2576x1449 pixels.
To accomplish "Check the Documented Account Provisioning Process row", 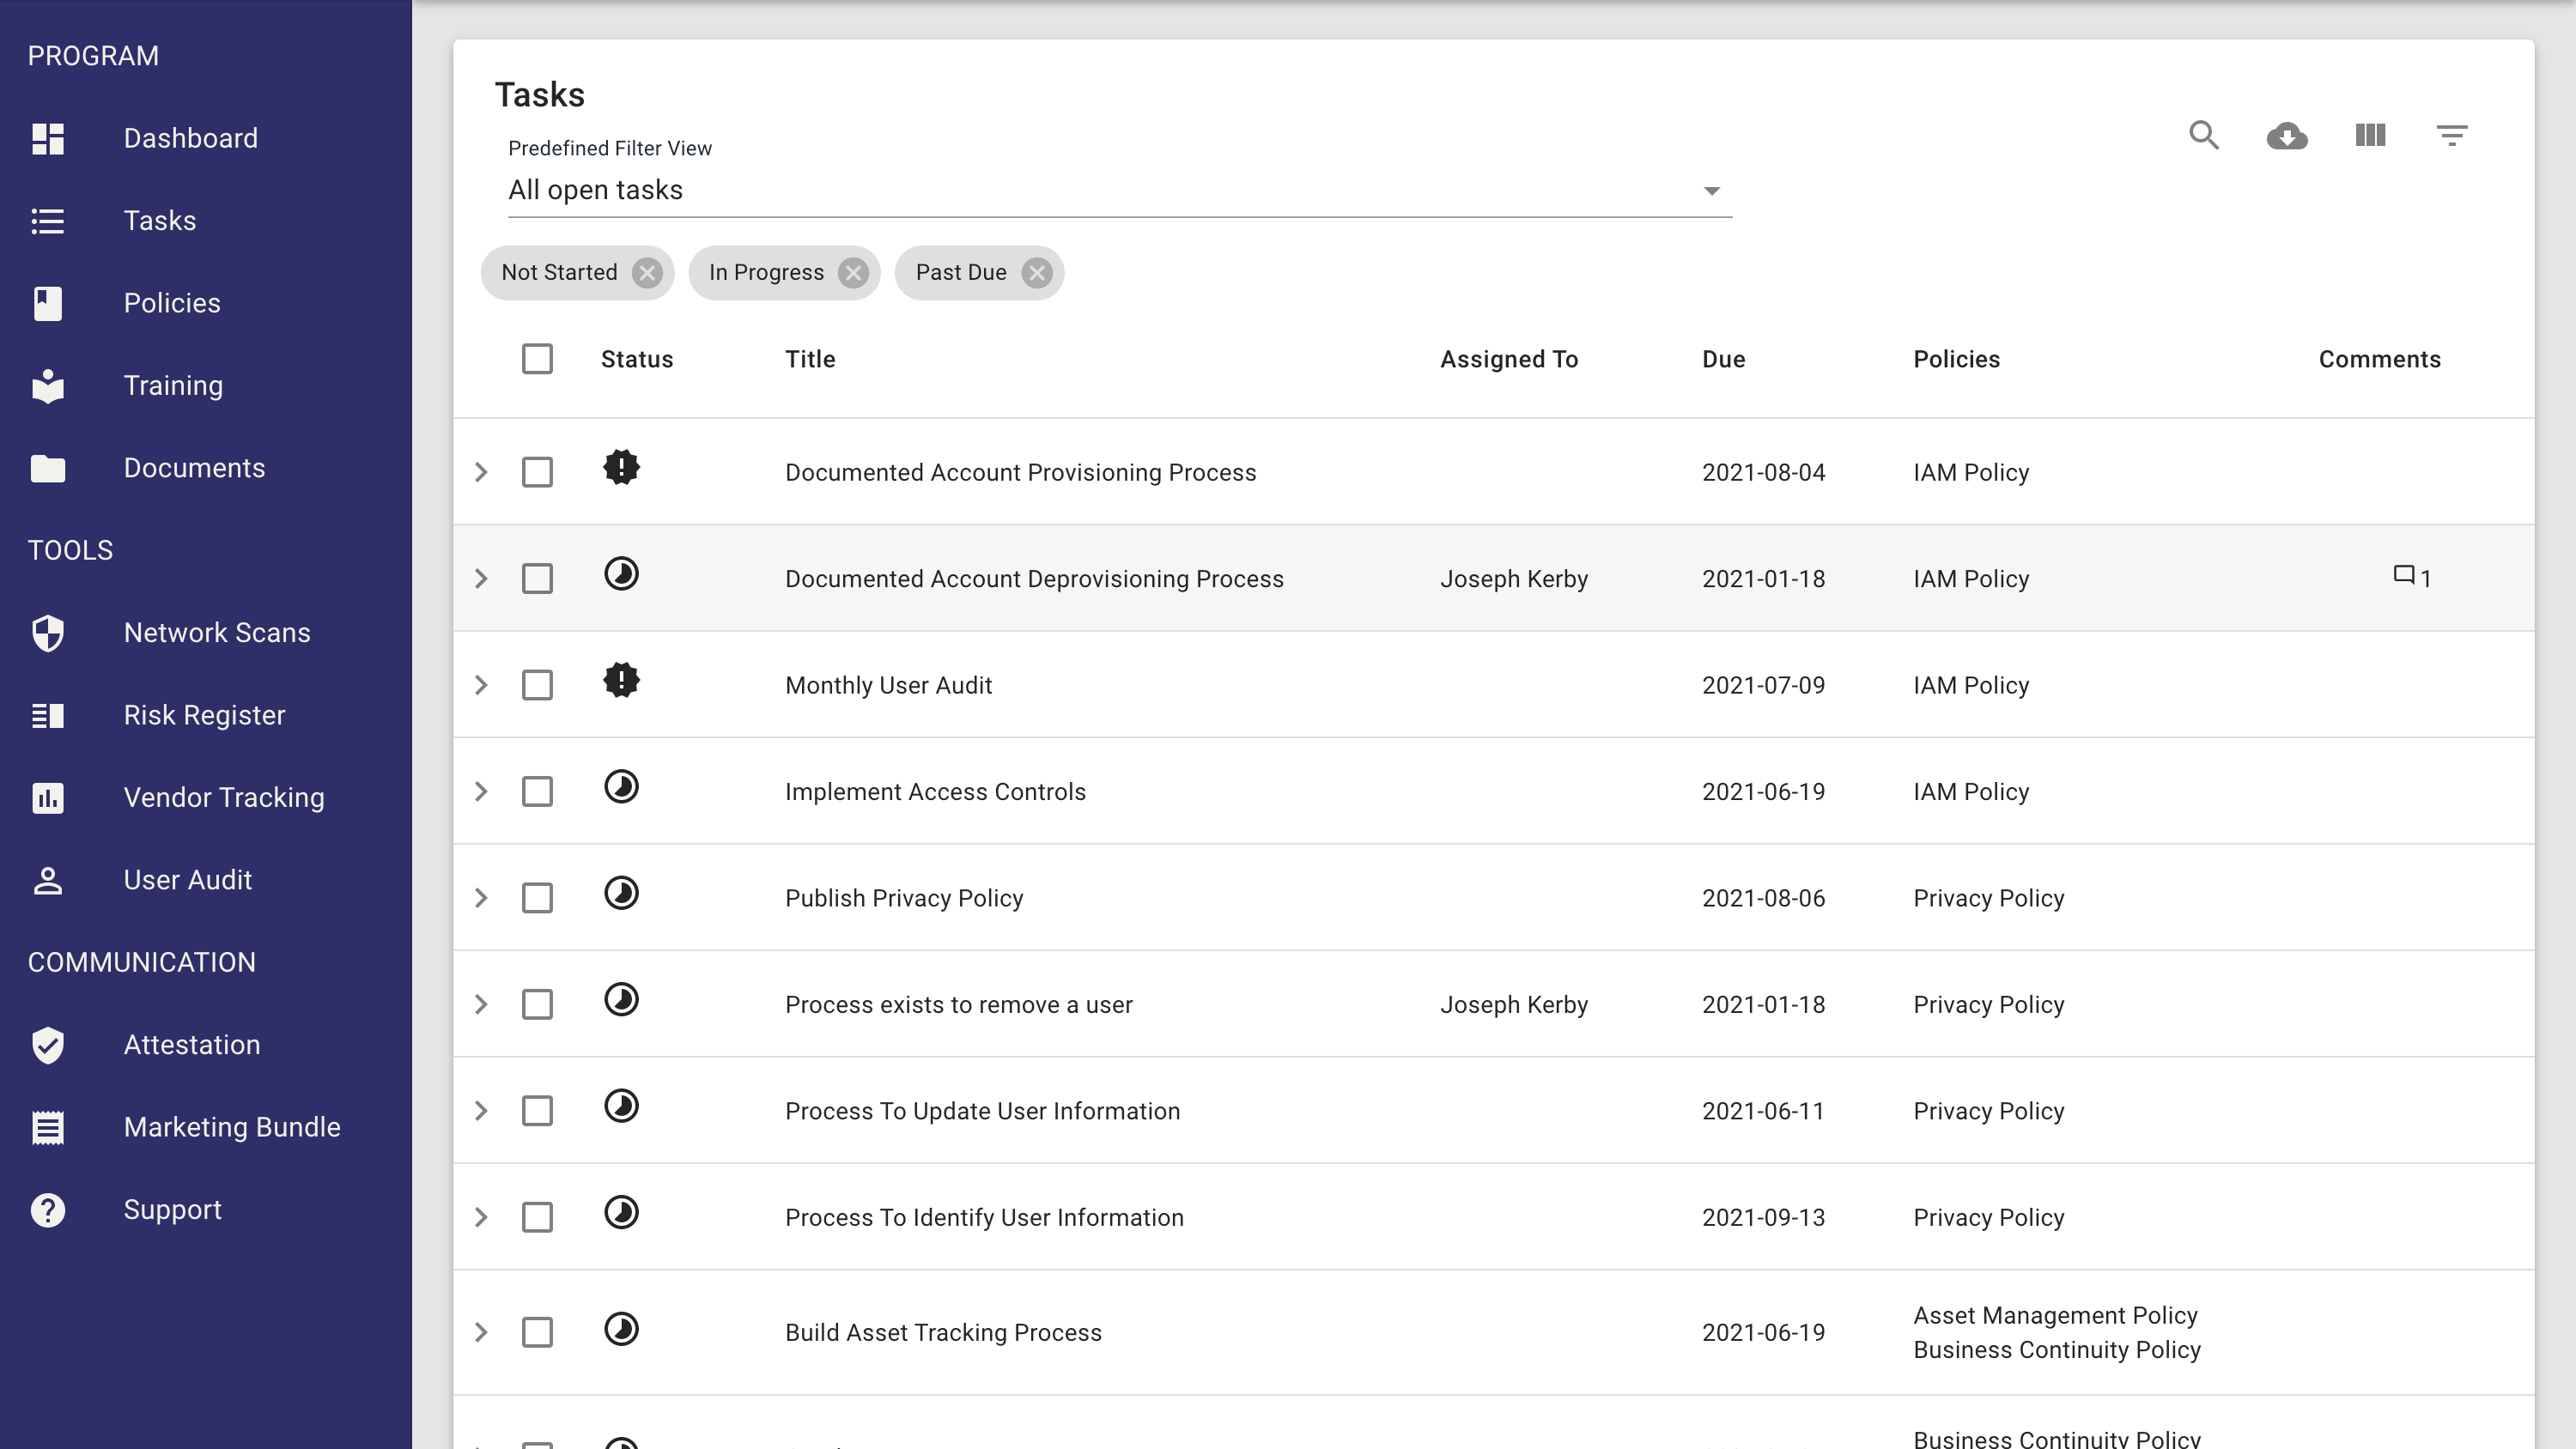I will [537, 472].
